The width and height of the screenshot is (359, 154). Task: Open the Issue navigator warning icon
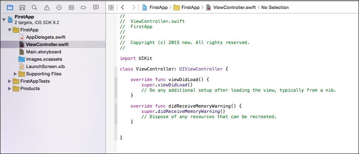point(47,7)
